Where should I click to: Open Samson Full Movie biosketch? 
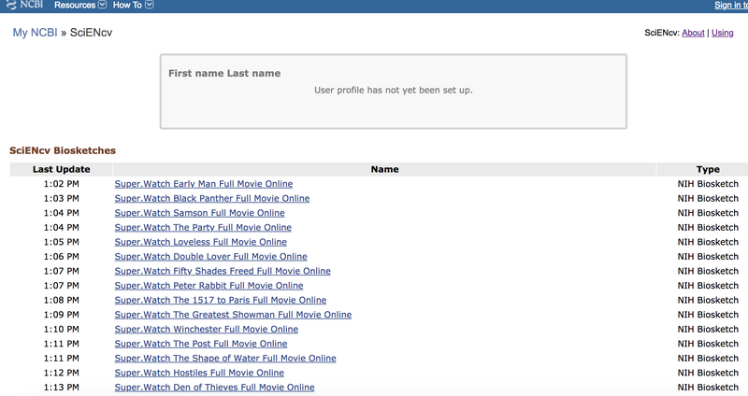pyautogui.click(x=199, y=213)
